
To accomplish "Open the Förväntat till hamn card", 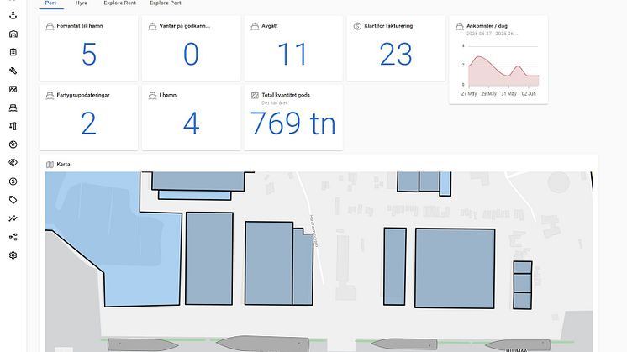I will click(x=88, y=49).
